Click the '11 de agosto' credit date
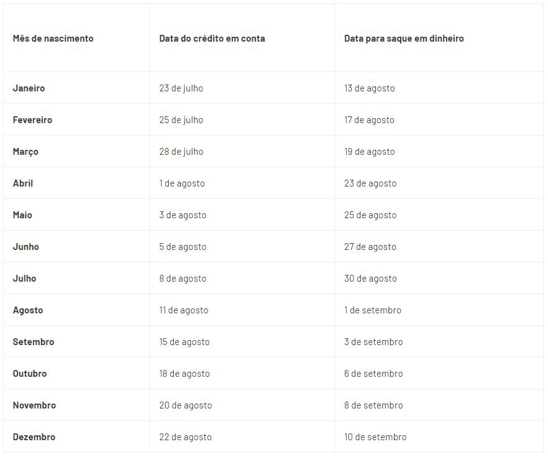 184,310
